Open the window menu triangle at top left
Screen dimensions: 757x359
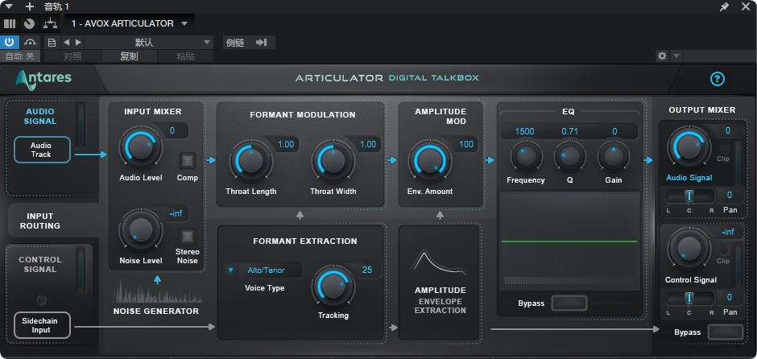point(9,6)
